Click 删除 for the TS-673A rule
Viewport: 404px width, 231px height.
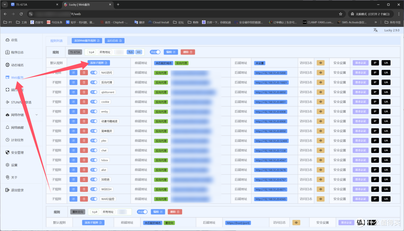(187, 52)
